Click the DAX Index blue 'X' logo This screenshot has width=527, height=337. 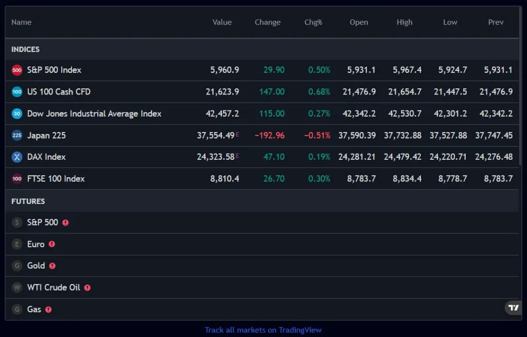(16, 157)
